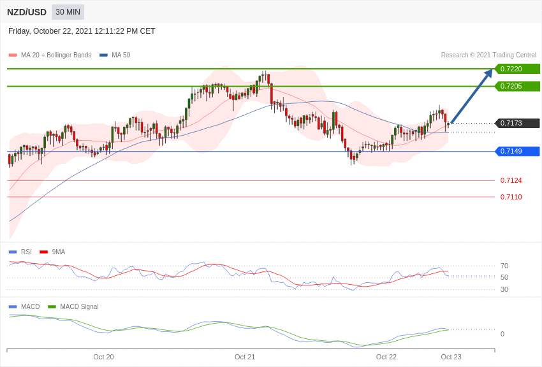Select the 0.7220 green resistance price tag

517,69
